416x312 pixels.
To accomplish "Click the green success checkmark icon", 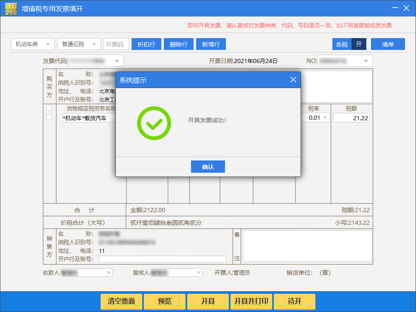I will (x=154, y=123).
